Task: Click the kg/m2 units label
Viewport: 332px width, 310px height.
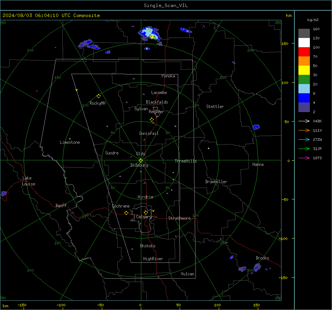Action: point(313,20)
